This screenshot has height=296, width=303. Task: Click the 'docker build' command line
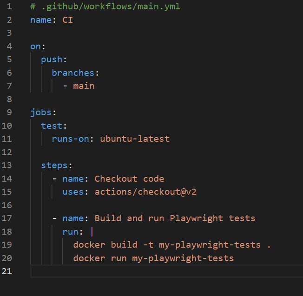(x=172, y=245)
